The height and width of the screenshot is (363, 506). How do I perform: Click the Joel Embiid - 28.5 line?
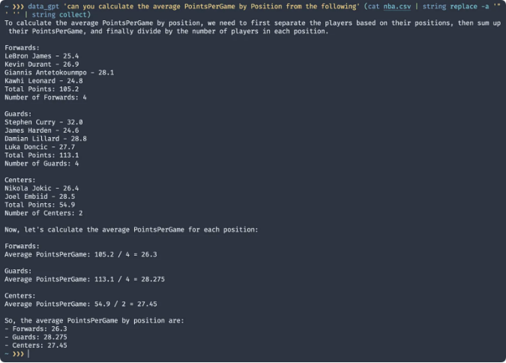pos(39,196)
